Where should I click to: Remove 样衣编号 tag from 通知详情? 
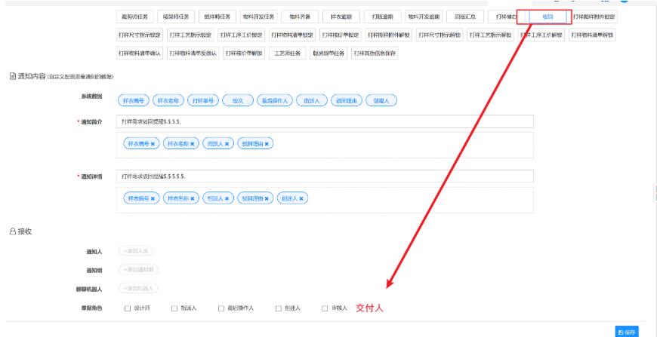point(153,198)
